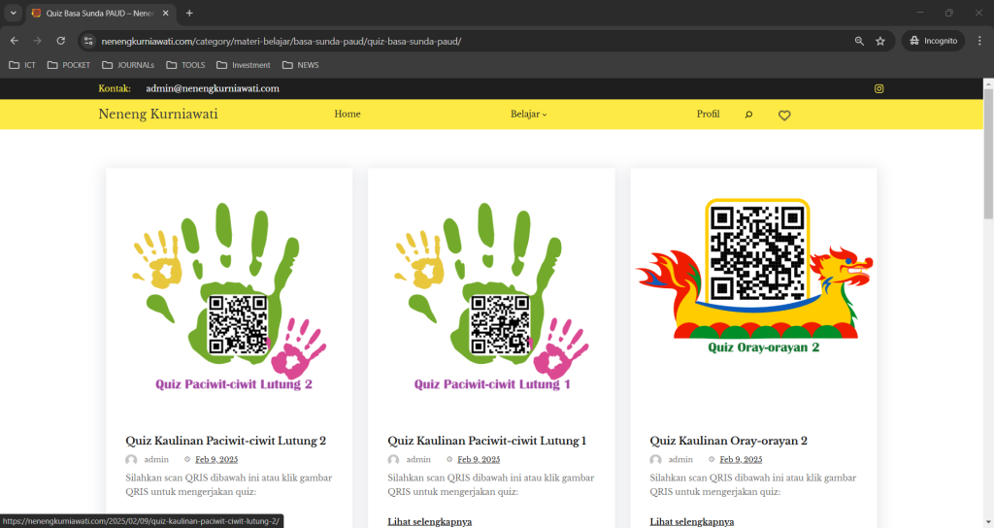
Task: Click admin author name under Oray-orayan 2
Action: (x=680, y=459)
